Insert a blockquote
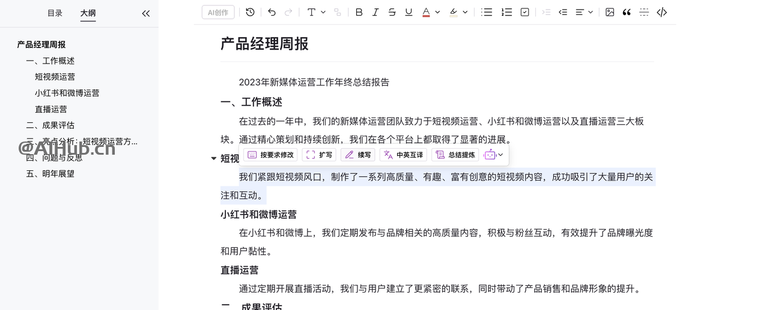 click(x=627, y=12)
